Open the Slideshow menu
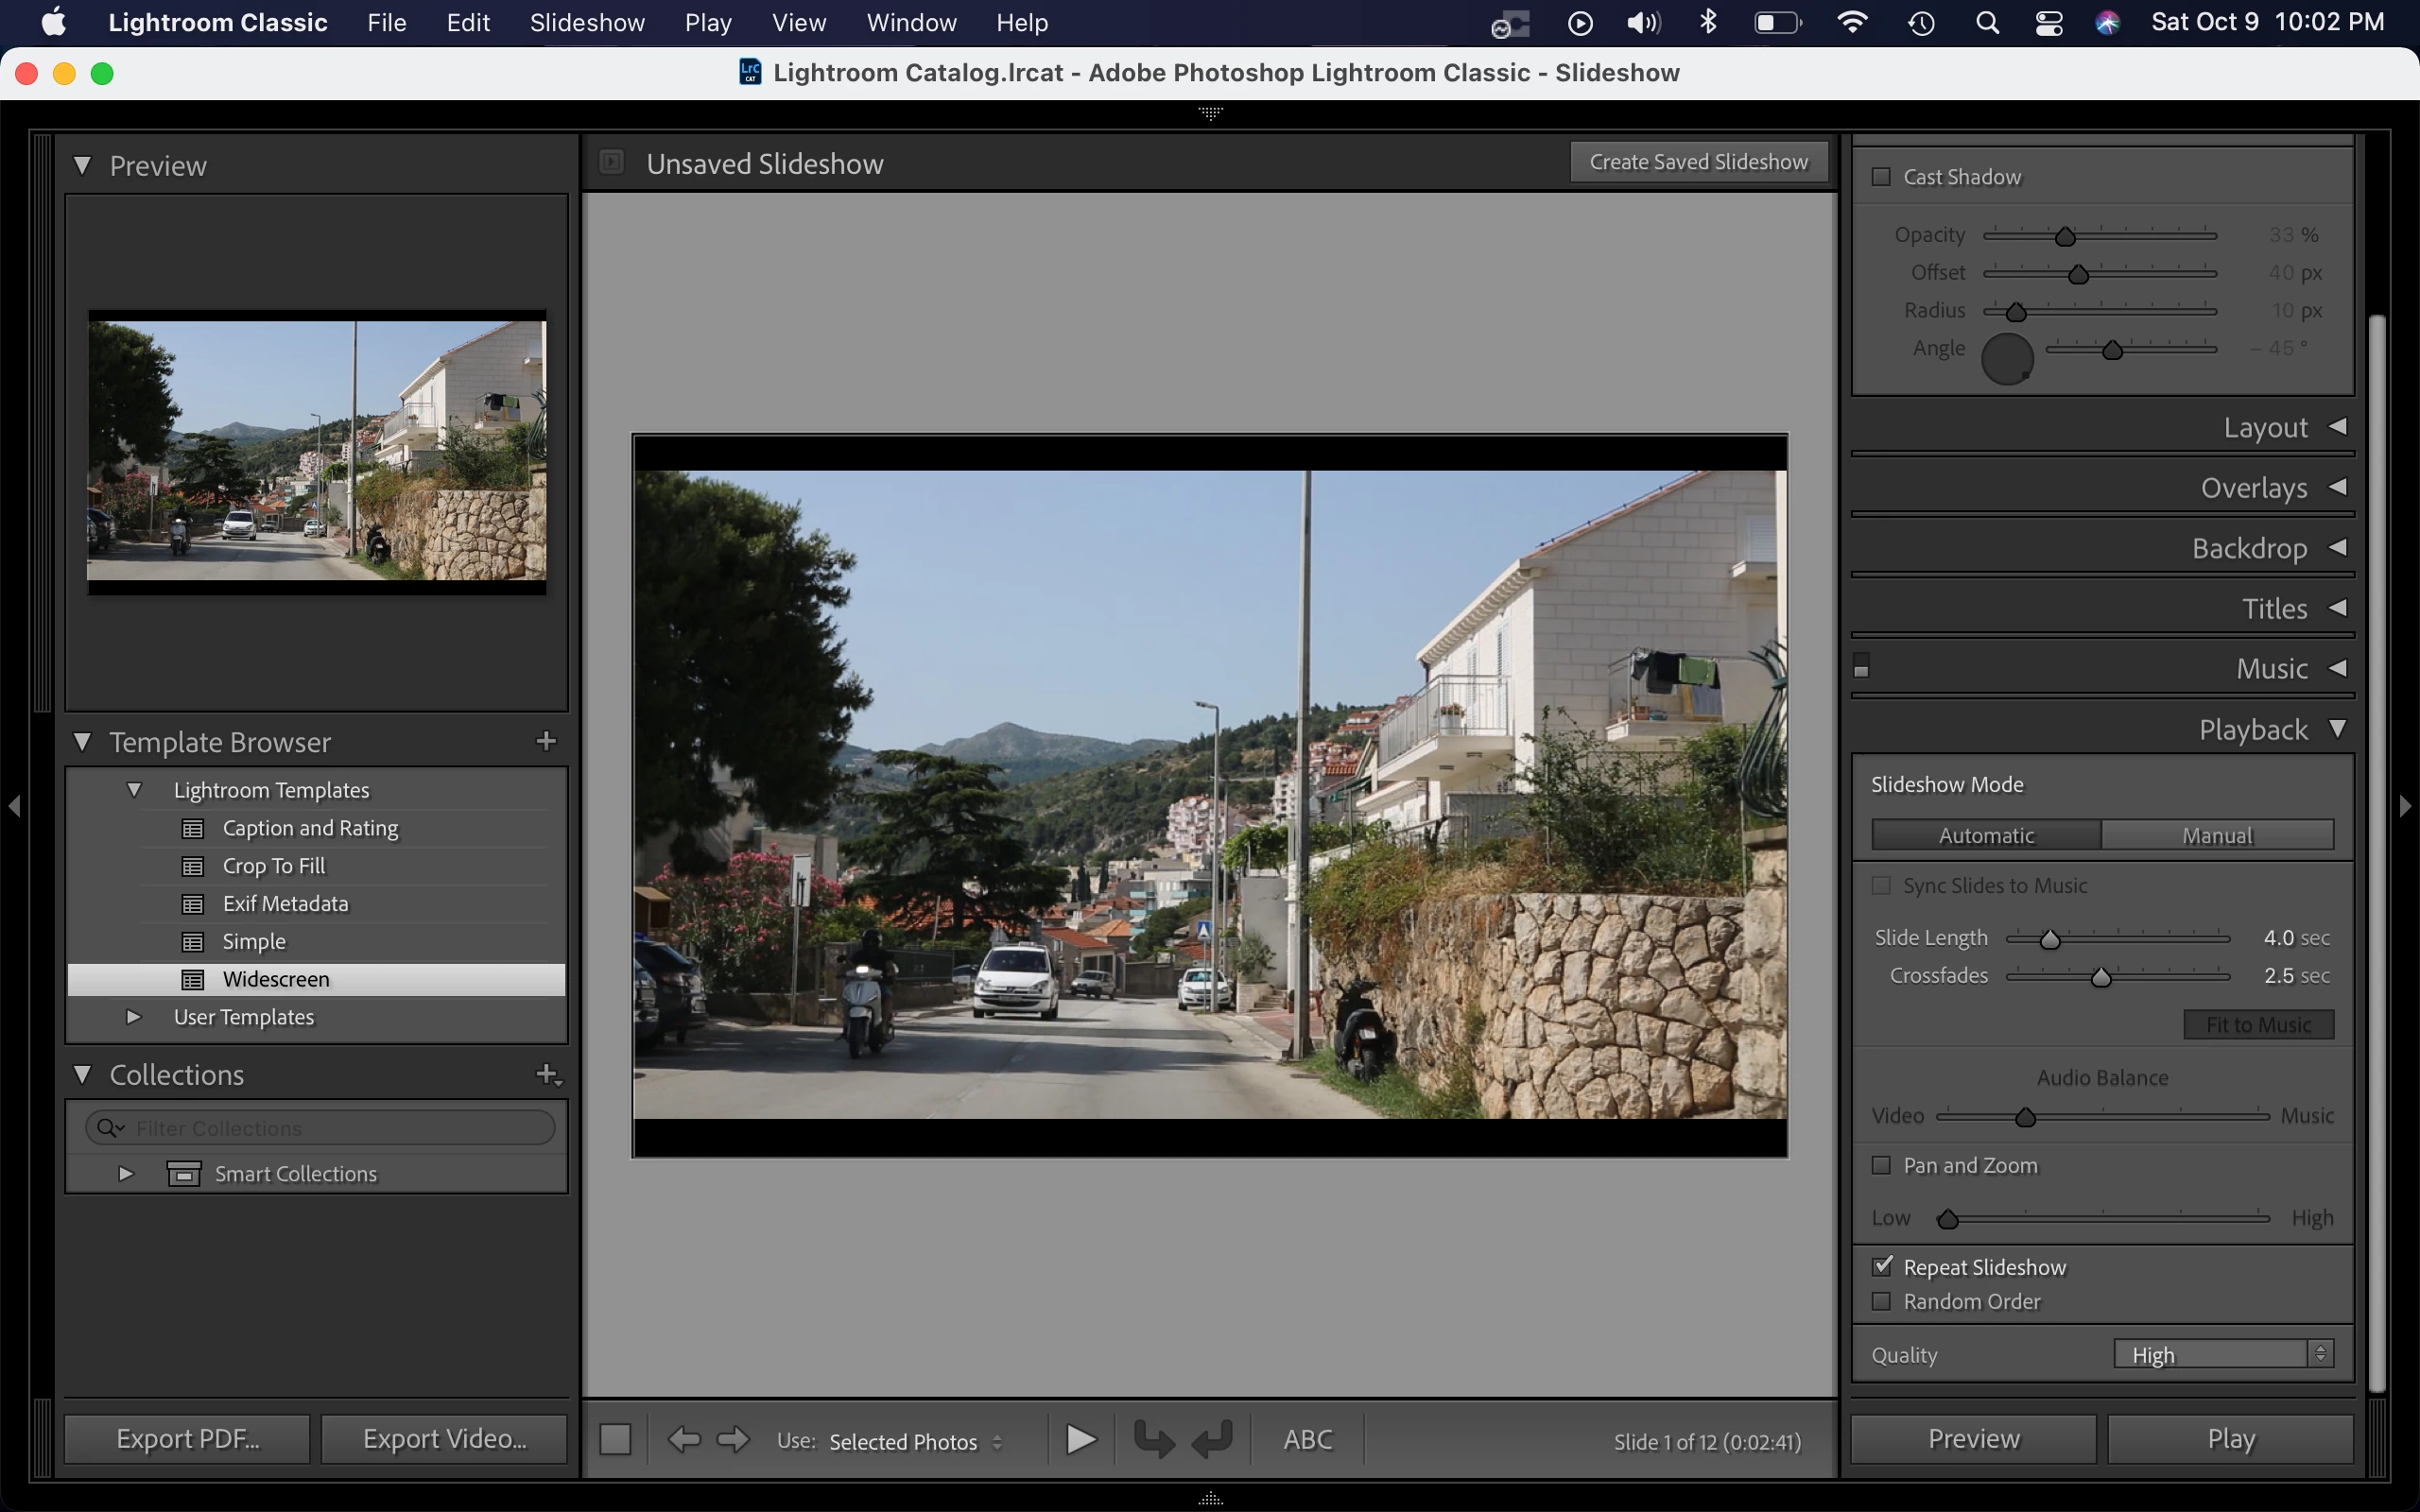The width and height of the screenshot is (2420, 1512). point(586,22)
